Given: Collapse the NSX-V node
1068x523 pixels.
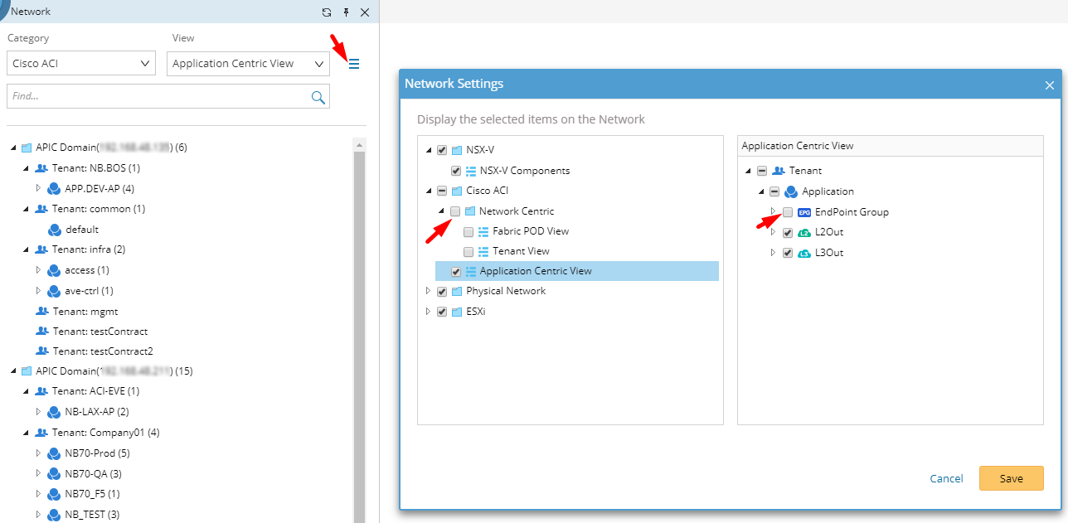Looking at the screenshot, I should pyautogui.click(x=429, y=151).
